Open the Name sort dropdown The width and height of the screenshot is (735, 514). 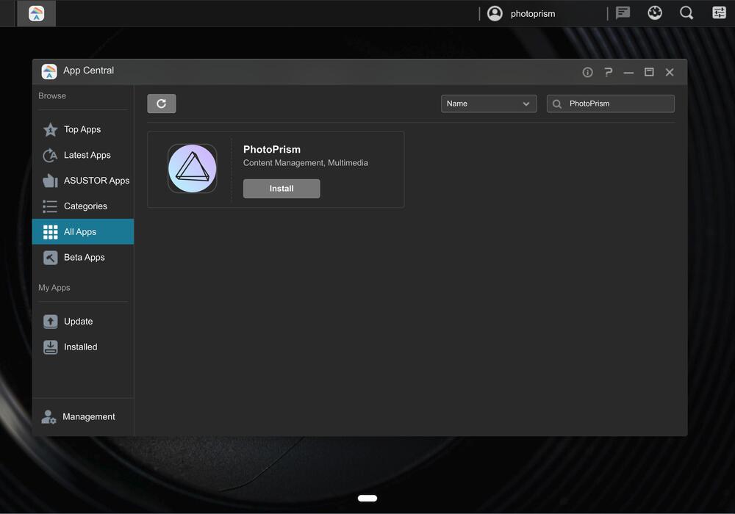click(x=488, y=104)
